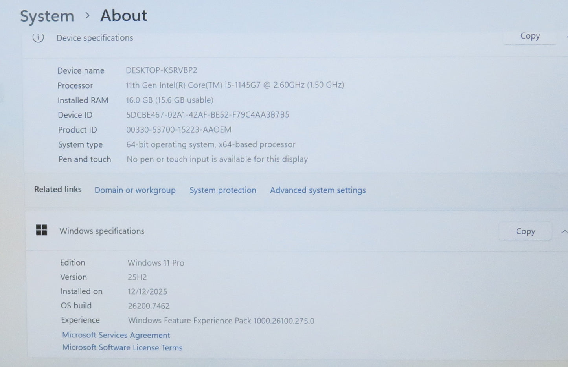Open Advanced system settings

[318, 190]
